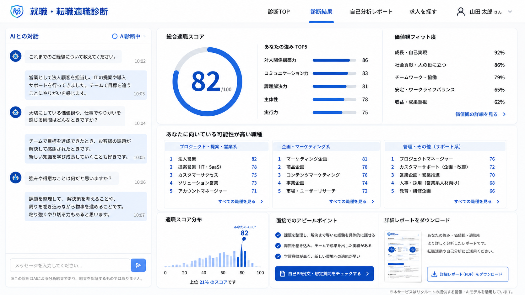
Task: Focus the メッセージを入力してください input field
Action: click(70, 265)
